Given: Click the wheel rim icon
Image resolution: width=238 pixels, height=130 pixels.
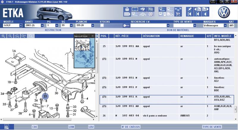Looking at the screenshot, I should 151,14.
